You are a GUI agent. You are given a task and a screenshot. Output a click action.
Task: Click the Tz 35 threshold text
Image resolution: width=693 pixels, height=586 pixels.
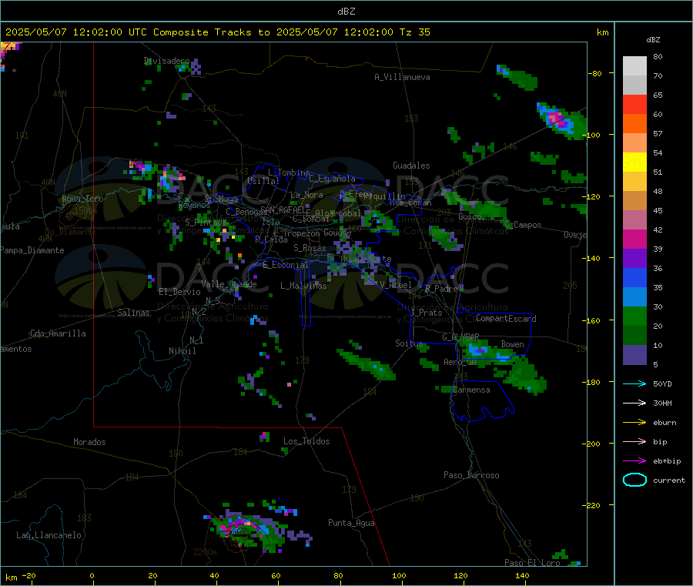(414, 32)
